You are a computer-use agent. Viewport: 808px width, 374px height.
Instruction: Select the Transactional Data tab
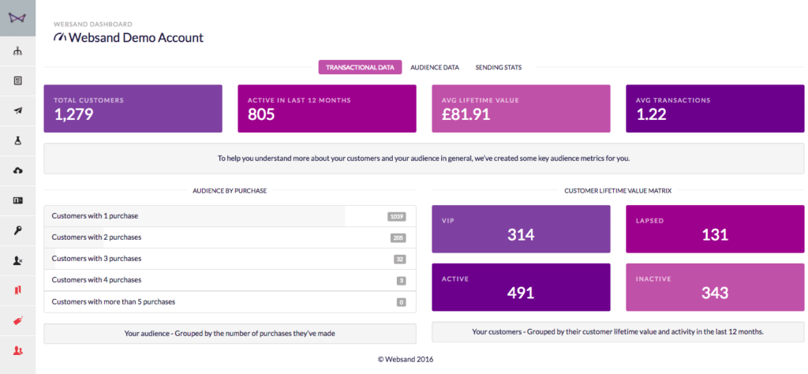360,68
